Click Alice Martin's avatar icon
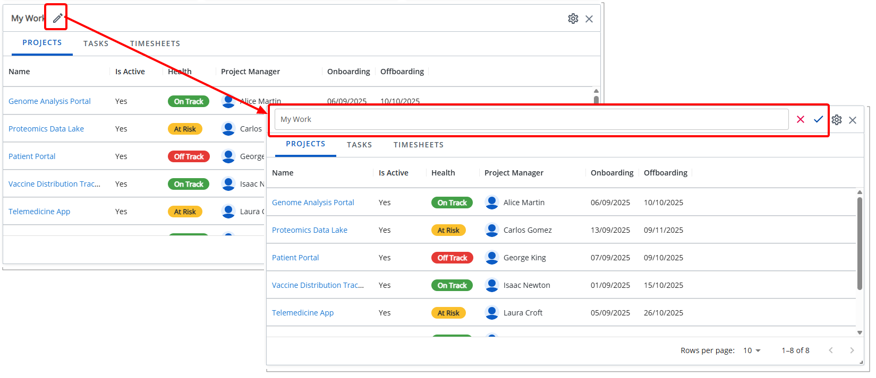Image resolution: width=876 pixels, height=378 pixels. click(492, 203)
